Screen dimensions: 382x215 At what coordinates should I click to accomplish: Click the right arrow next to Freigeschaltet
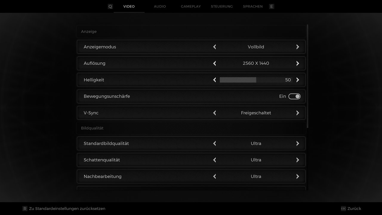click(x=298, y=113)
